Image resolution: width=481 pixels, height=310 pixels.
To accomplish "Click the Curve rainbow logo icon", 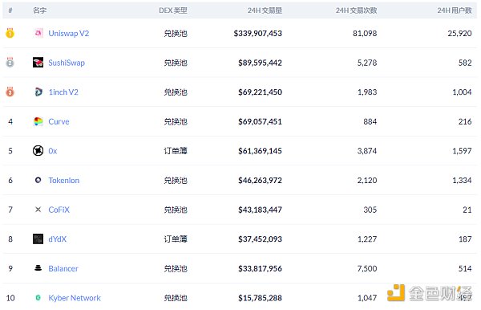I will pos(38,121).
